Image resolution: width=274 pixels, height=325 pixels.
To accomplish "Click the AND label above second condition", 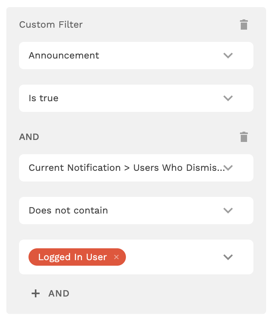I will 29,137.
